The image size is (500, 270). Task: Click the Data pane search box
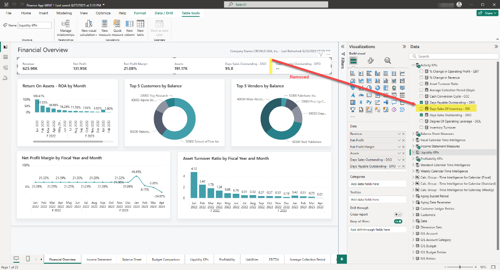pos(454,56)
